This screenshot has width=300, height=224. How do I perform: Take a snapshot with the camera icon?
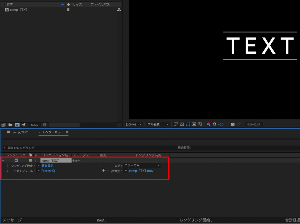(x=232, y=124)
